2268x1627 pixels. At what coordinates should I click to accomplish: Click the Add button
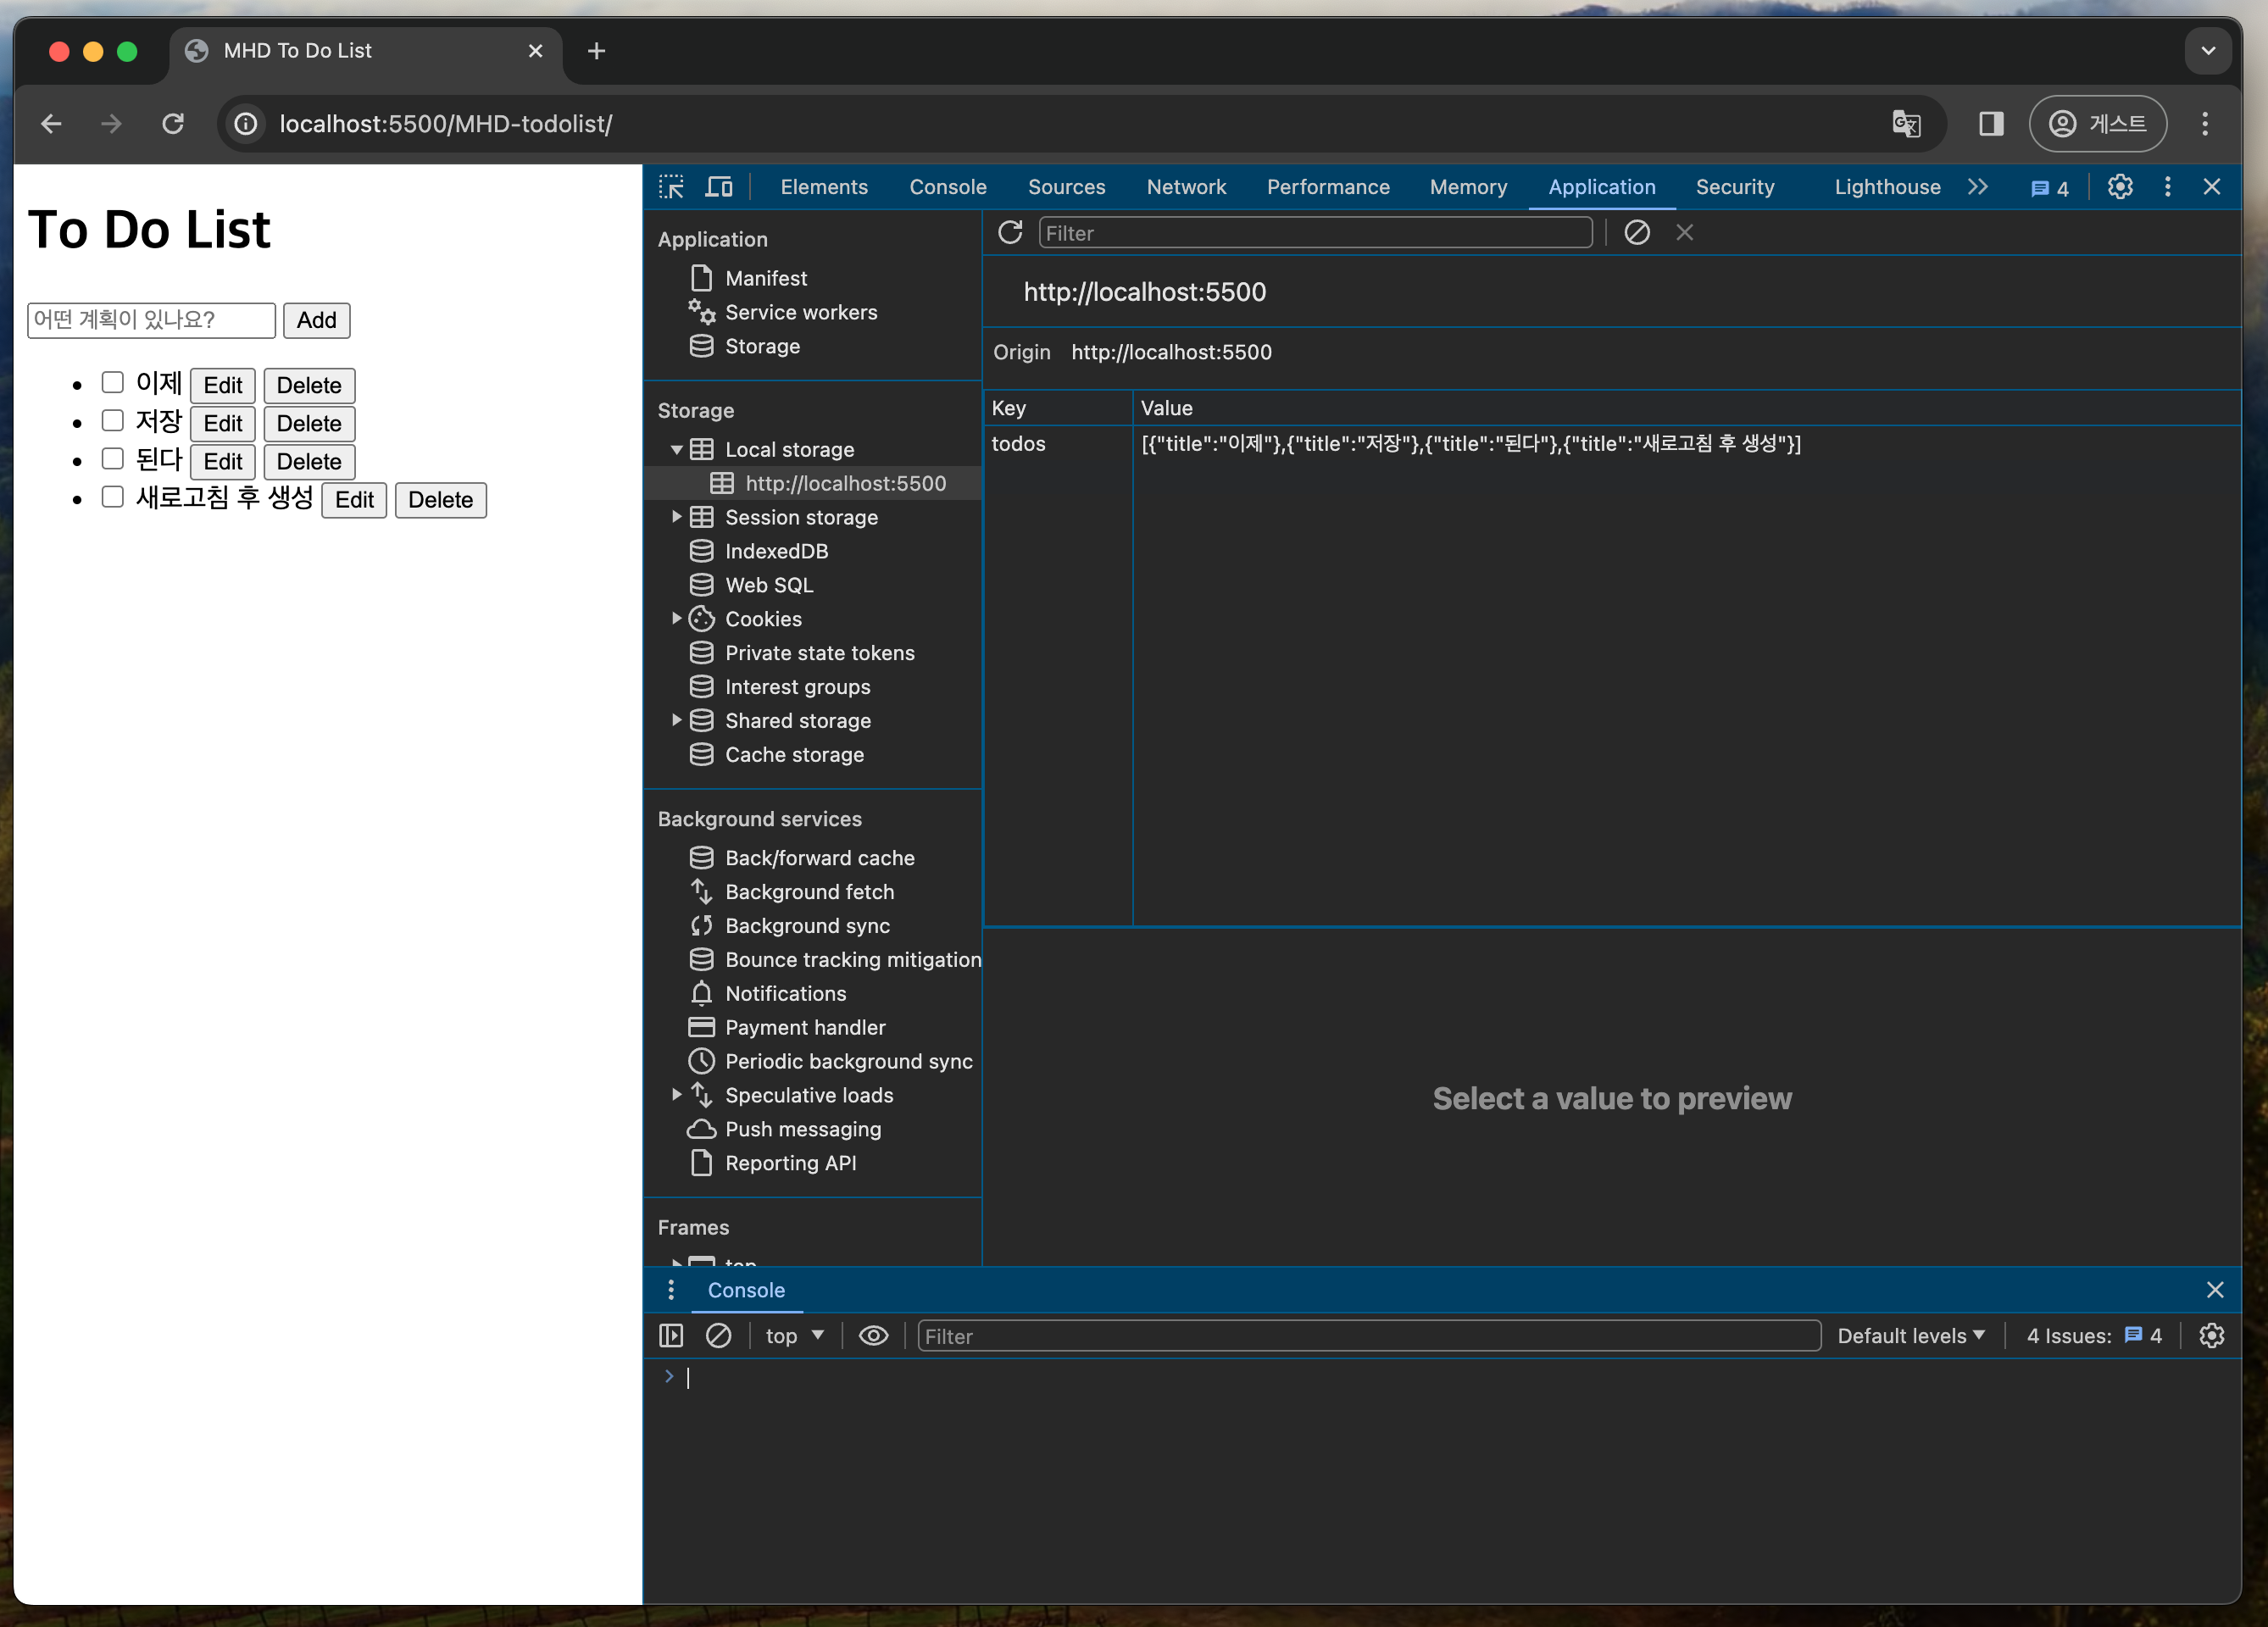point(316,320)
